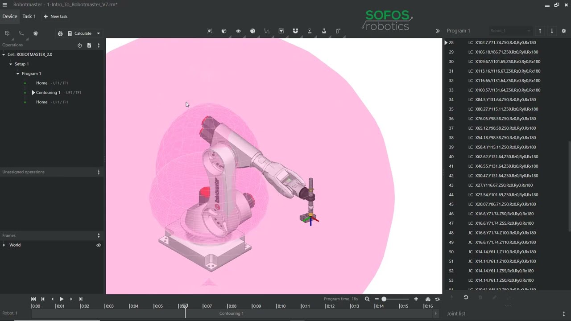The width and height of the screenshot is (571, 321).
Task: Click the cube geometry icon in left toolbar
Action: (x=7, y=33)
